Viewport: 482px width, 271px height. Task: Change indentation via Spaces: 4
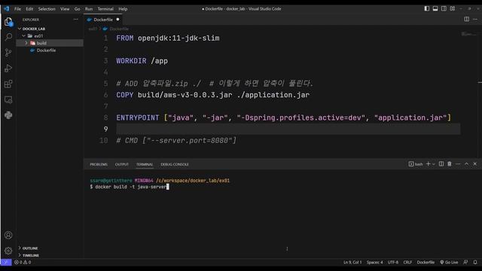tap(375, 262)
